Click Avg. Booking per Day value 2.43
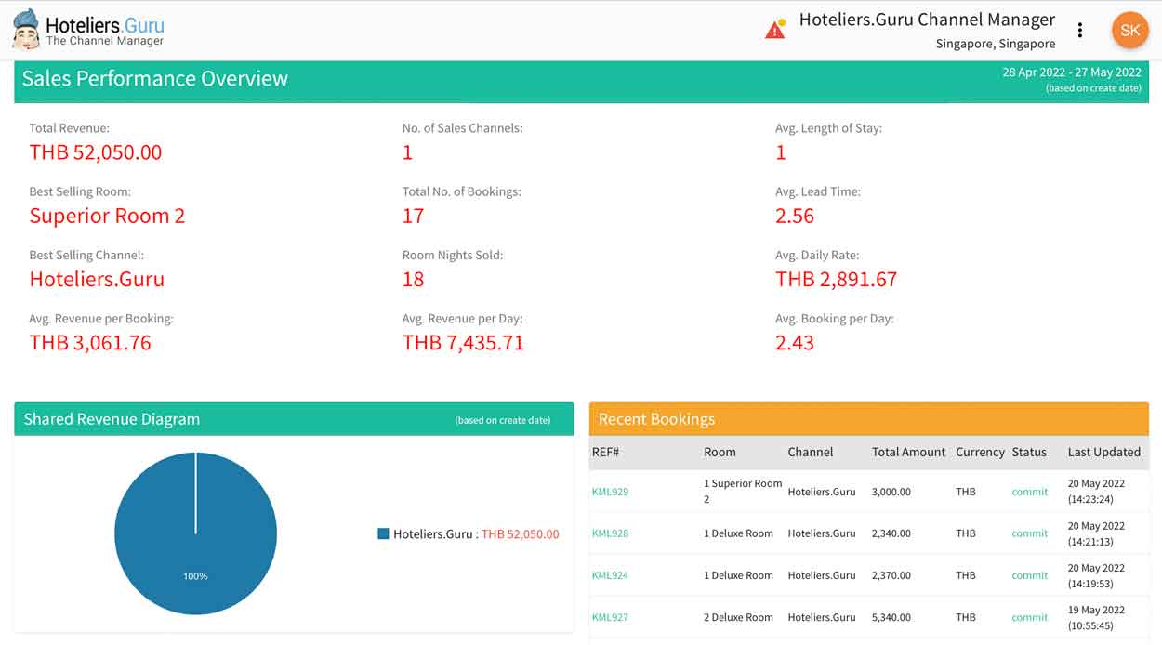The image size is (1162, 645). coord(795,342)
